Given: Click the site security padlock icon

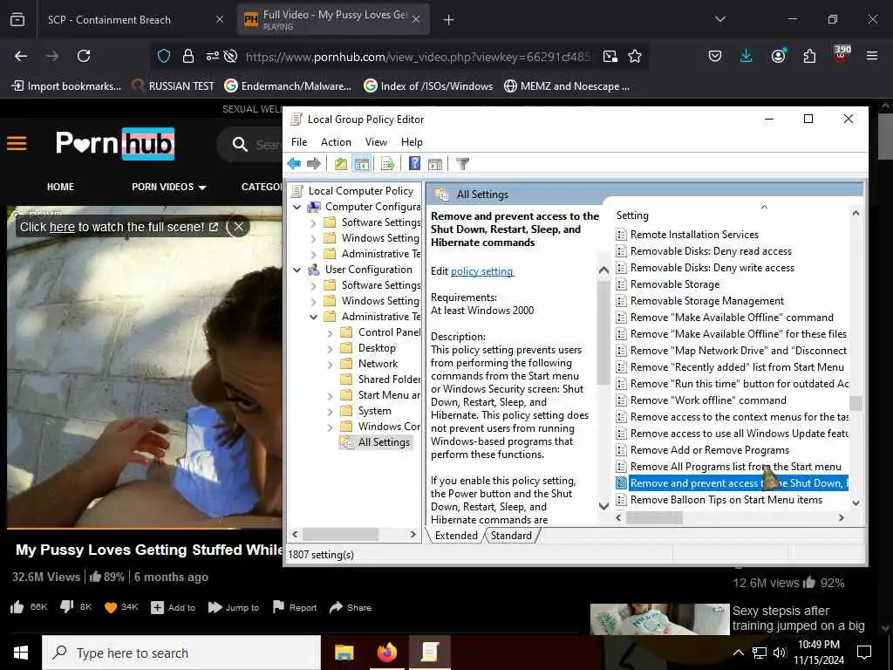Looking at the screenshot, I should (x=188, y=56).
